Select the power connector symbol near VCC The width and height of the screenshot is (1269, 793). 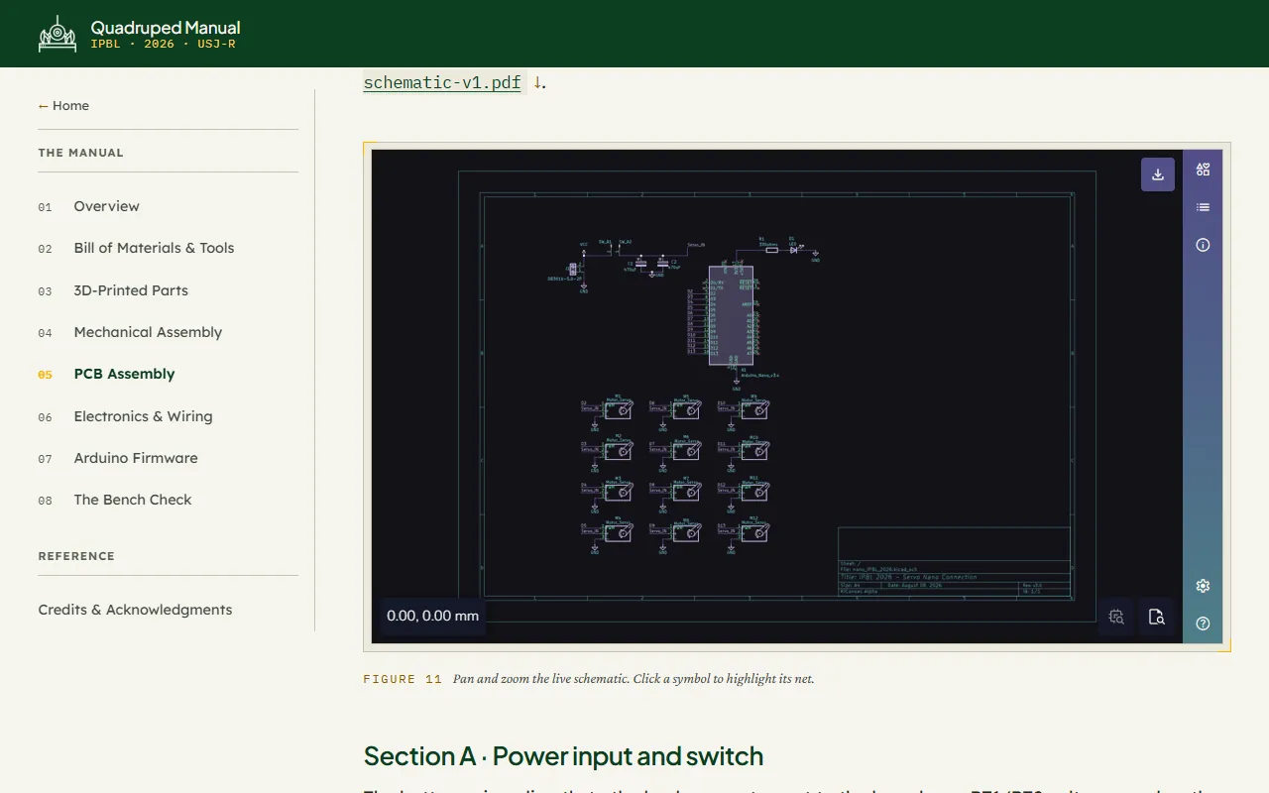click(x=572, y=269)
